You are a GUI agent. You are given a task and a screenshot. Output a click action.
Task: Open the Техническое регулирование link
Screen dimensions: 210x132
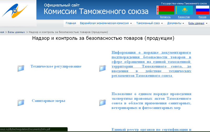click(x=56, y=66)
